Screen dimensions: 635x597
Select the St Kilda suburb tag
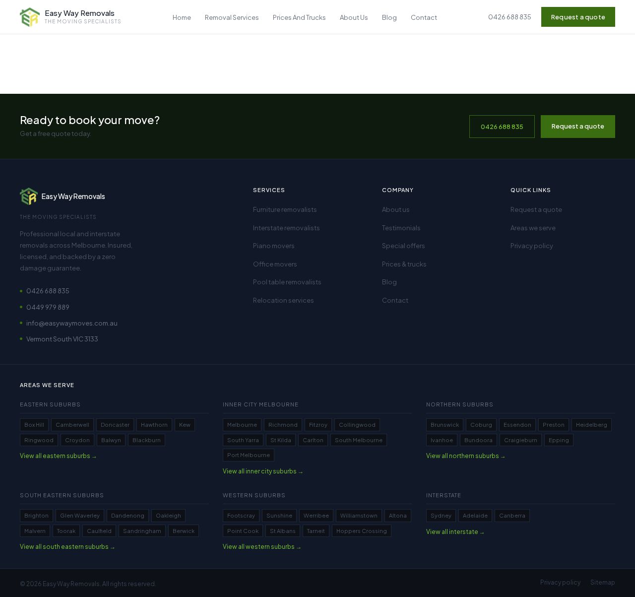pos(281,440)
